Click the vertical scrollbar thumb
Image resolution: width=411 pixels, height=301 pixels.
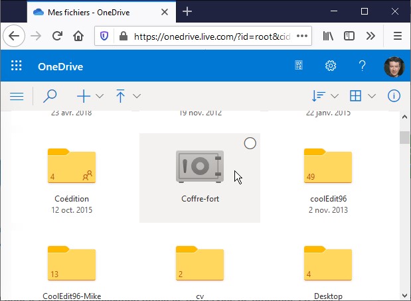click(404, 137)
